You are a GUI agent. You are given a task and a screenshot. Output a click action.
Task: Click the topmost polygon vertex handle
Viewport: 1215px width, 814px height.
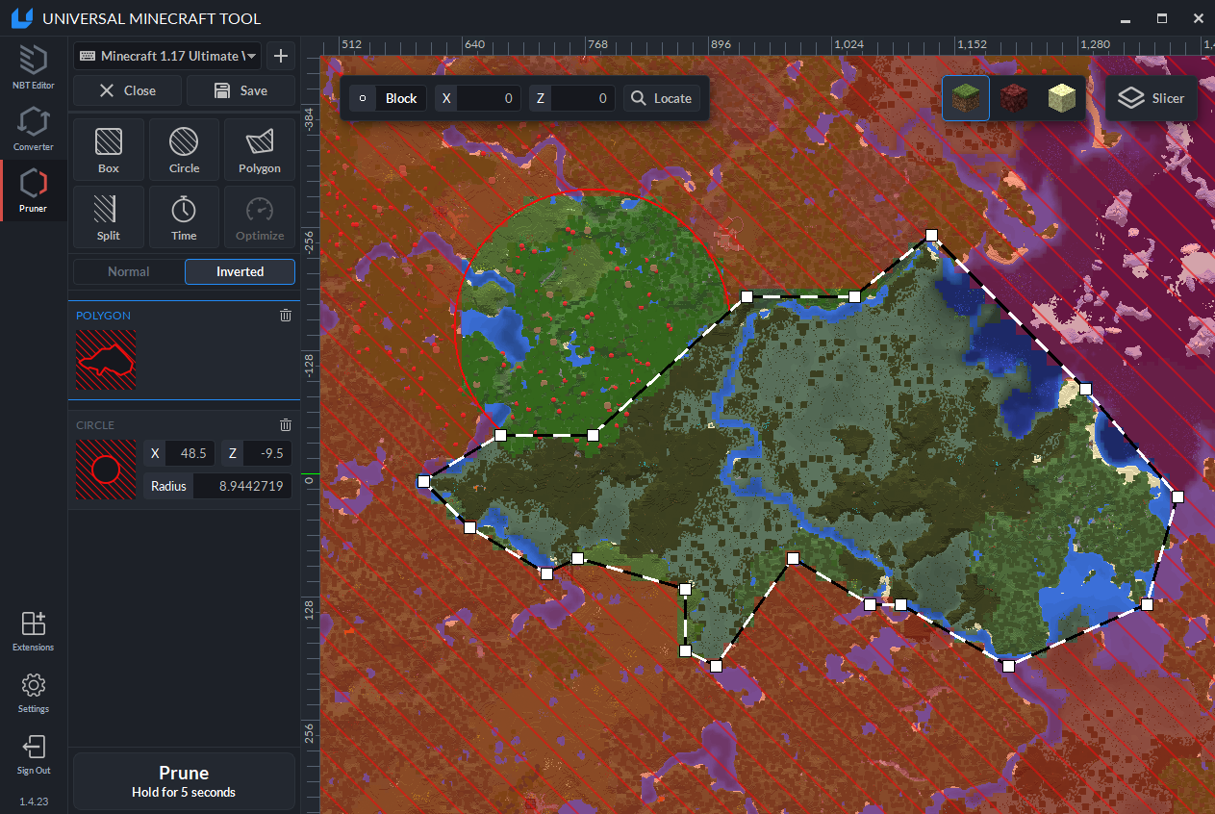931,235
